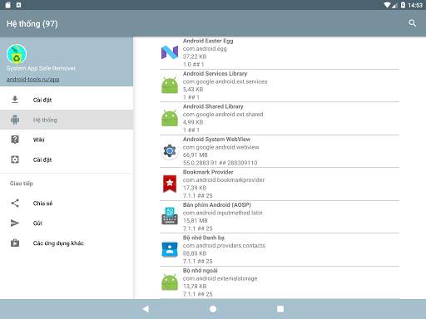Click package name com.android.inputmethod.latin
426x319 pixels.
pos(222,213)
